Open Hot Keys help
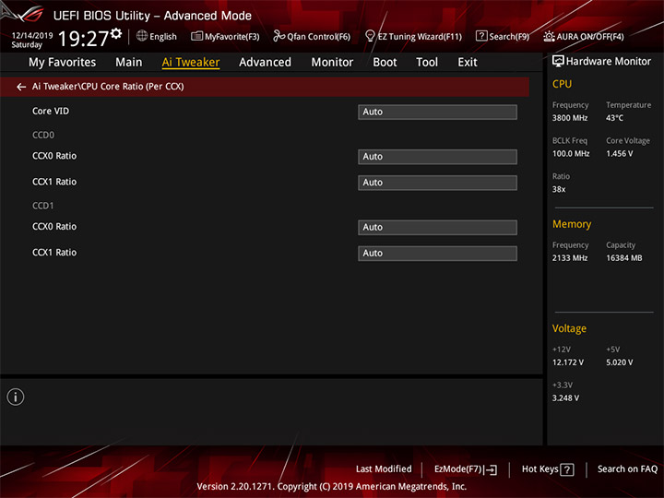This screenshot has height=498, width=664. [548, 469]
